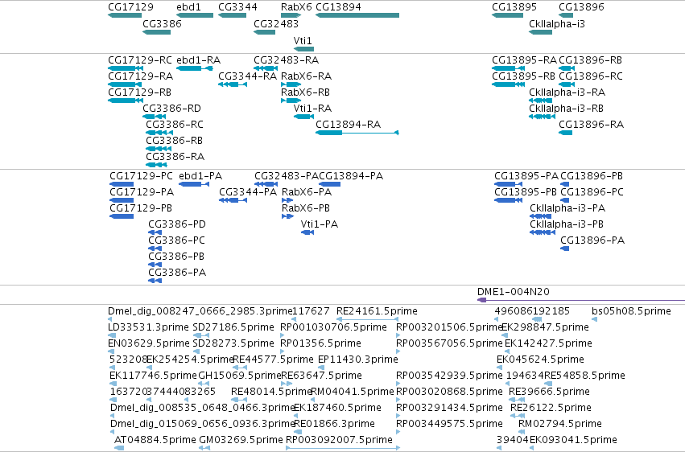Select transcript CG17129-RA
This screenshot has width=685, height=452.
tap(126, 84)
